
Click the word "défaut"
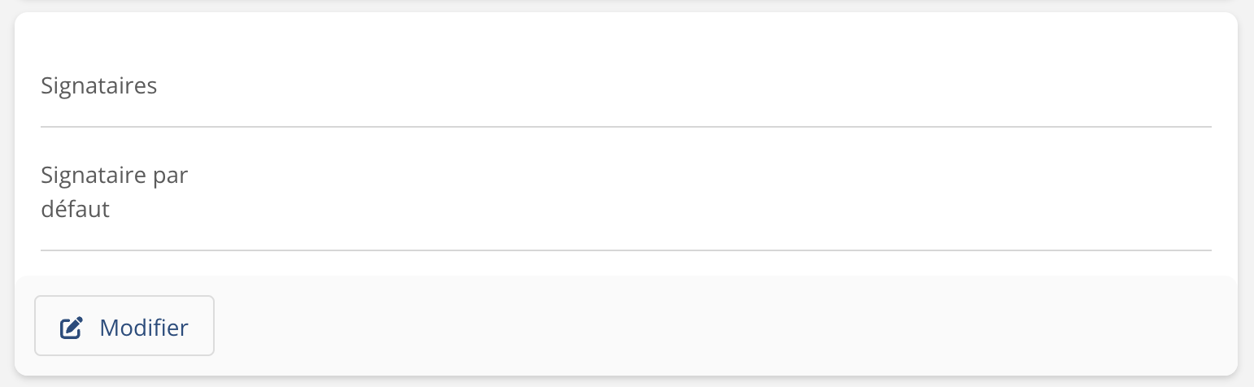[76, 209]
